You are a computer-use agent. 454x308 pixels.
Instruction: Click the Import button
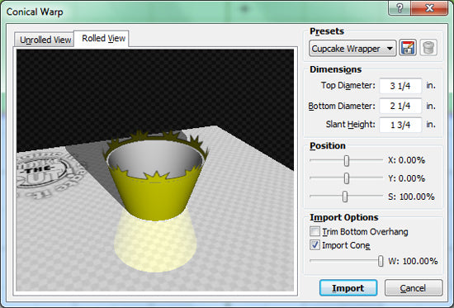[348, 287]
